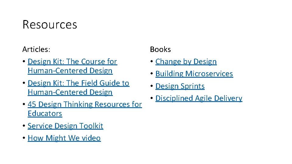Click the Books heading text
The height and width of the screenshot is (164, 292).
160,49
